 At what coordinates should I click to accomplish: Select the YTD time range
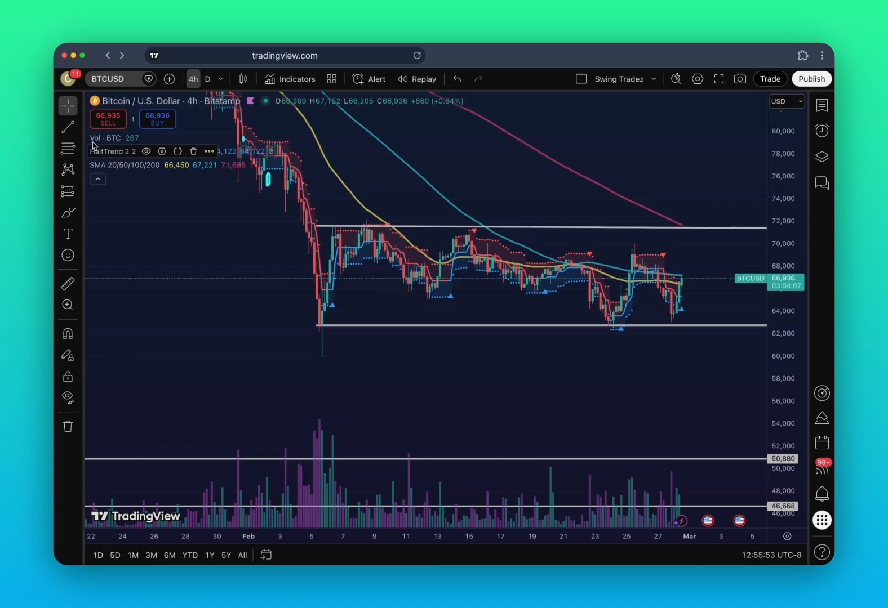tap(190, 555)
